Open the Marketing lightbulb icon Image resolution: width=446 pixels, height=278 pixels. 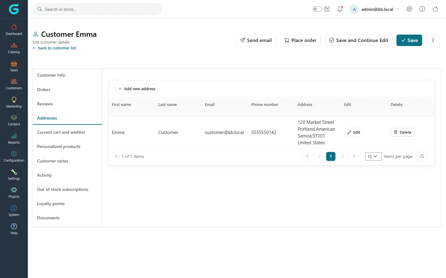click(14, 99)
